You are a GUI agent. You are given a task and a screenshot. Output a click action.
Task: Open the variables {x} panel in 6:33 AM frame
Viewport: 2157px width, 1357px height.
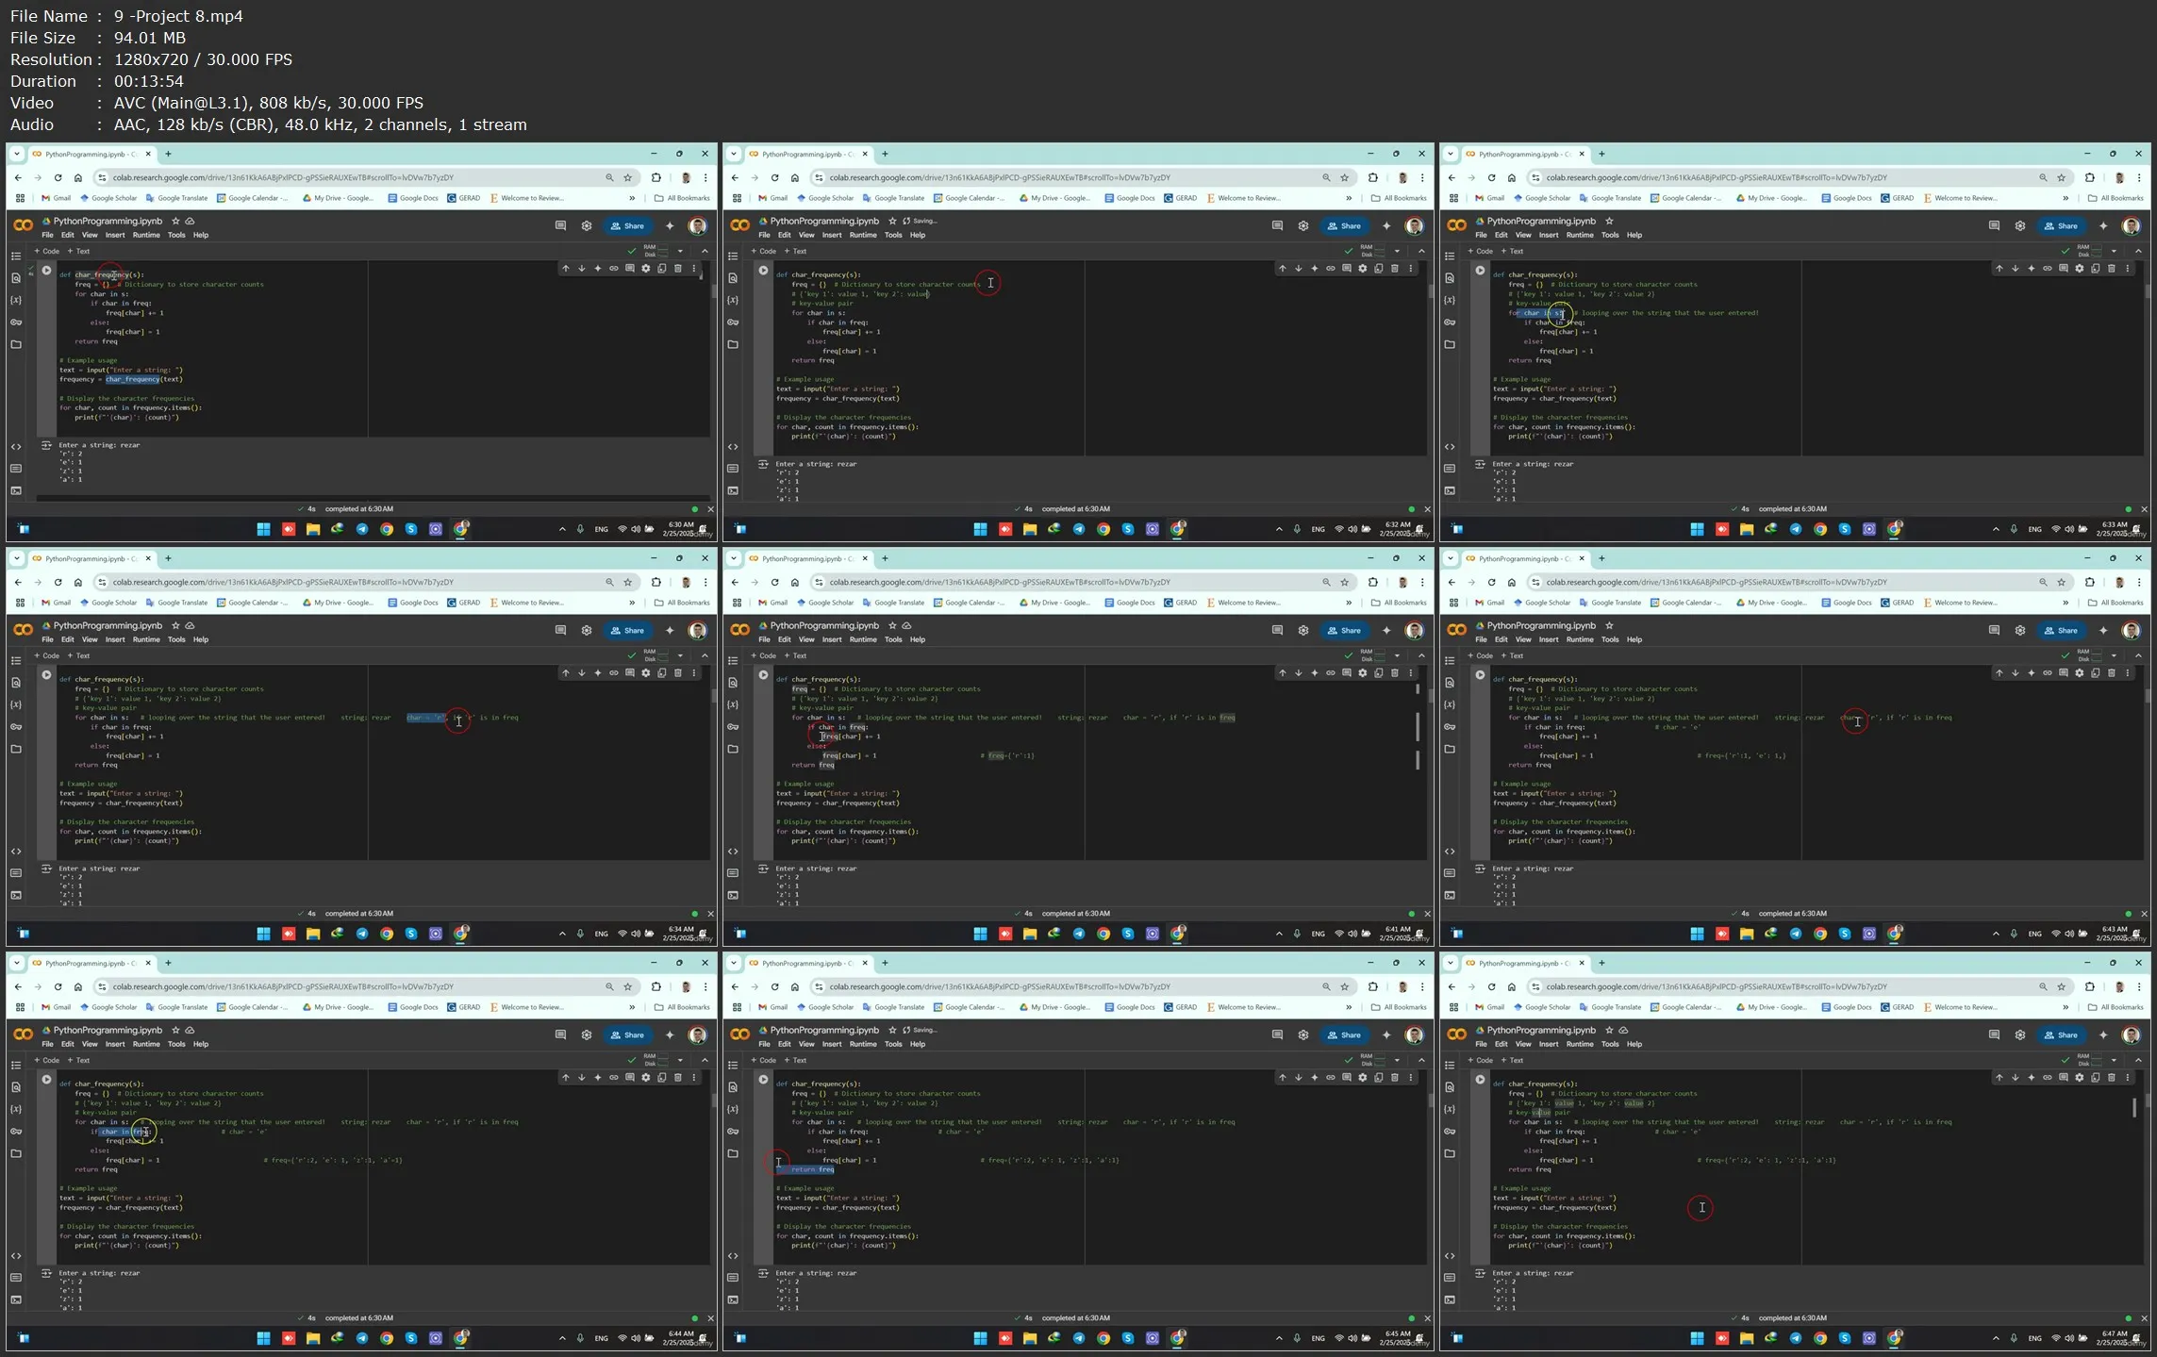click(x=1450, y=300)
